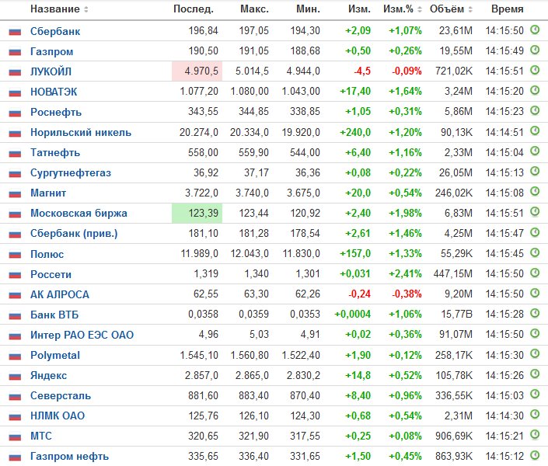Click the green-highlighted price 123,39
This screenshot has height=466, width=548.
(197, 213)
